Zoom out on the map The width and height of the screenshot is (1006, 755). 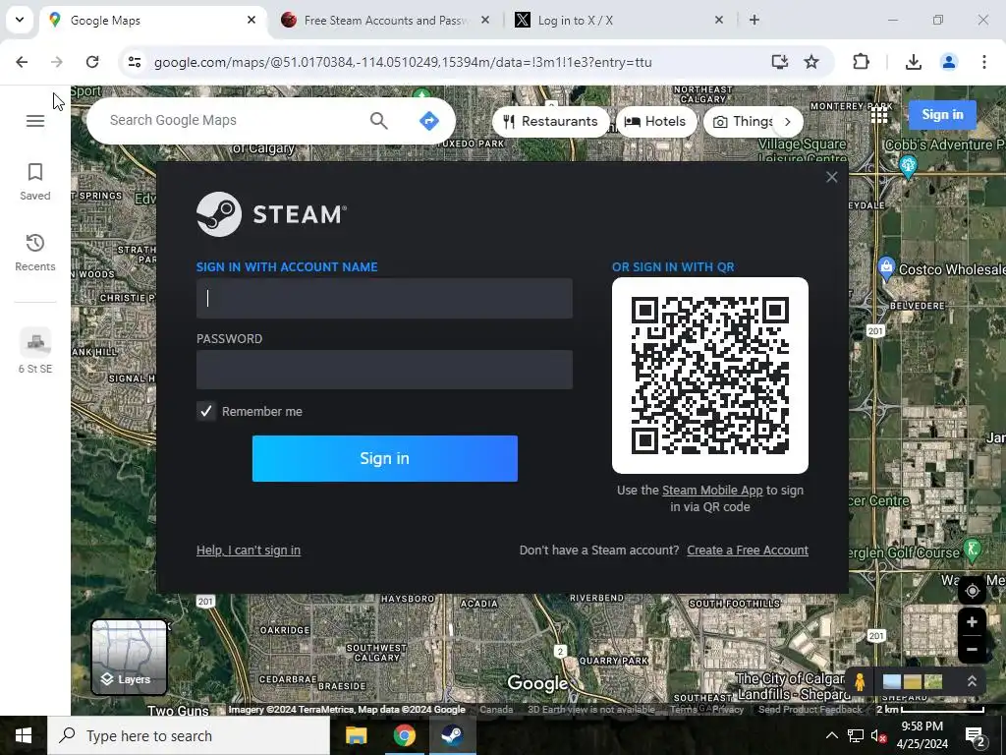(x=972, y=649)
